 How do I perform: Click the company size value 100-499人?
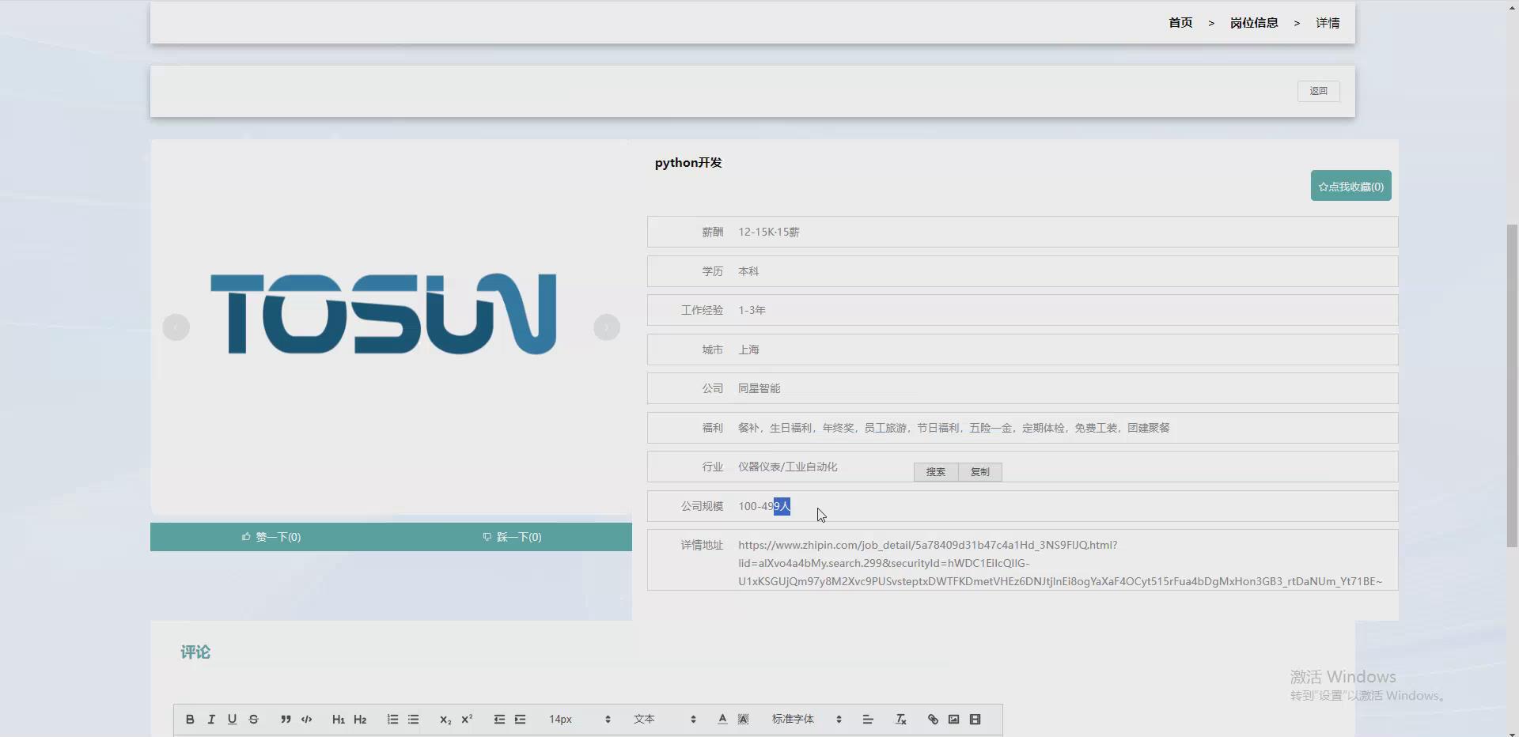pyautogui.click(x=764, y=506)
